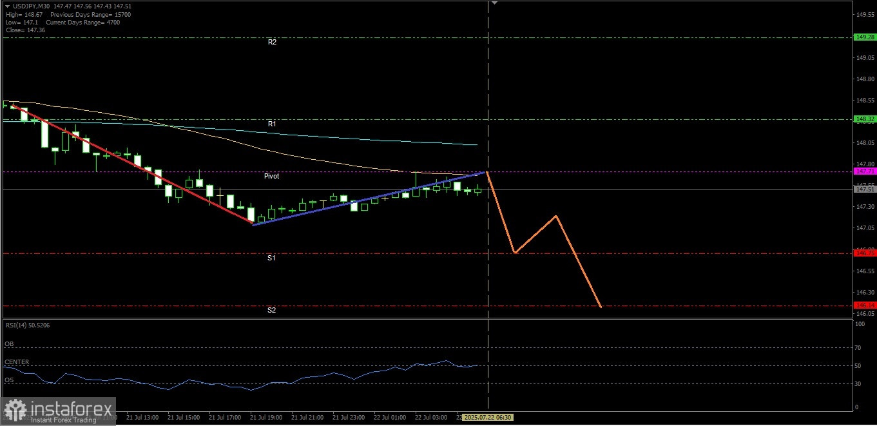Click the green 149.28 price tag

click(x=864, y=37)
